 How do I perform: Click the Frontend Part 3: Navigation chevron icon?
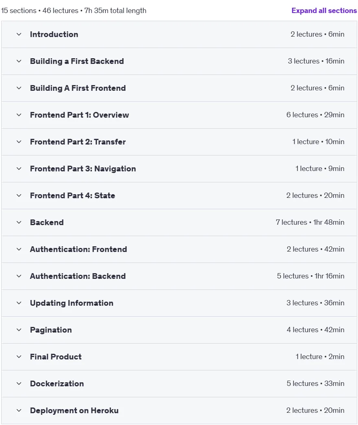(x=19, y=169)
